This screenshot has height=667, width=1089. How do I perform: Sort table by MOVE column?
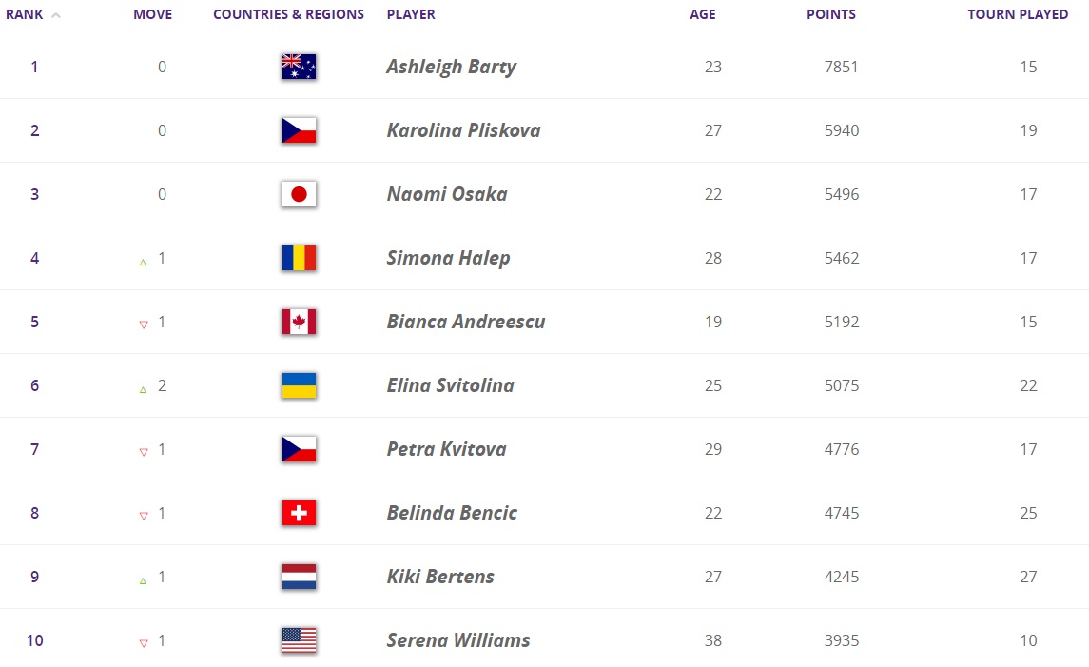[x=152, y=14]
